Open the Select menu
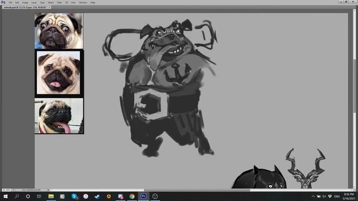This screenshot has height=201, width=358. 51,2
